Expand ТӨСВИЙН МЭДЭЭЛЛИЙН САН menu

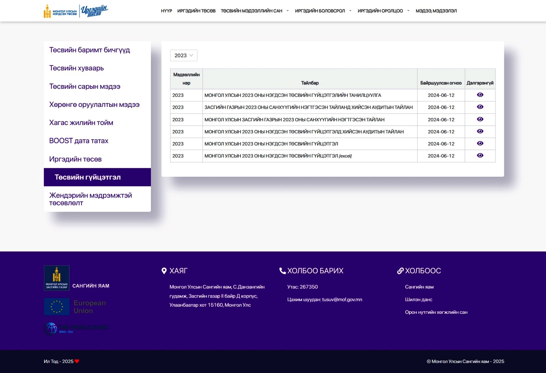click(x=254, y=11)
